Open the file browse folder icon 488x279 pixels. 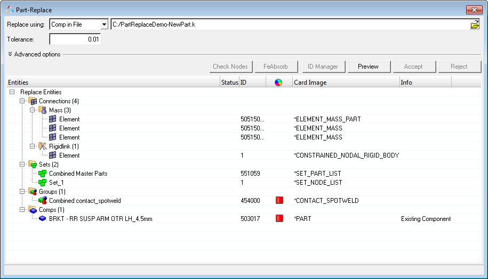click(475, 24)
